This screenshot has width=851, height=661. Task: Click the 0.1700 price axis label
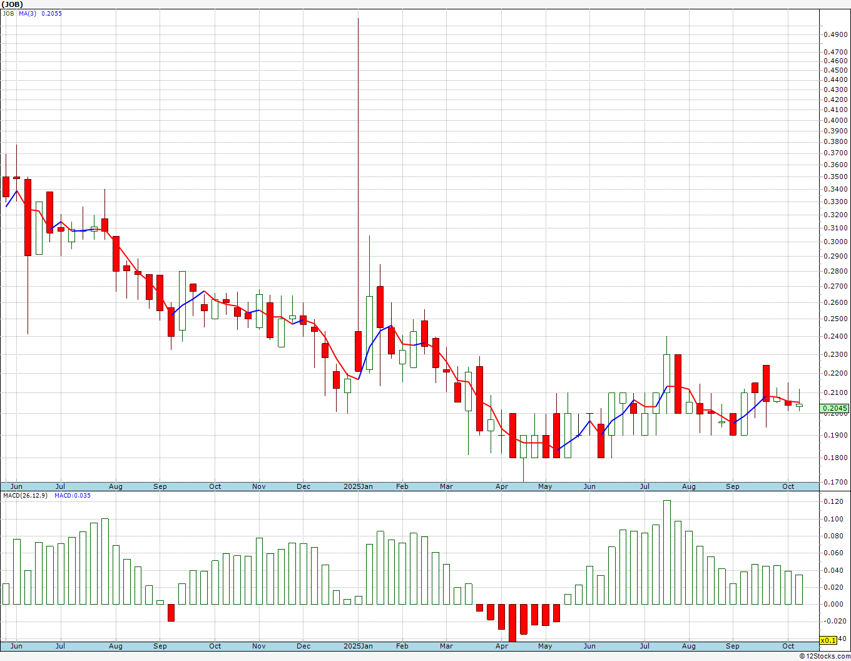point(835,483)
